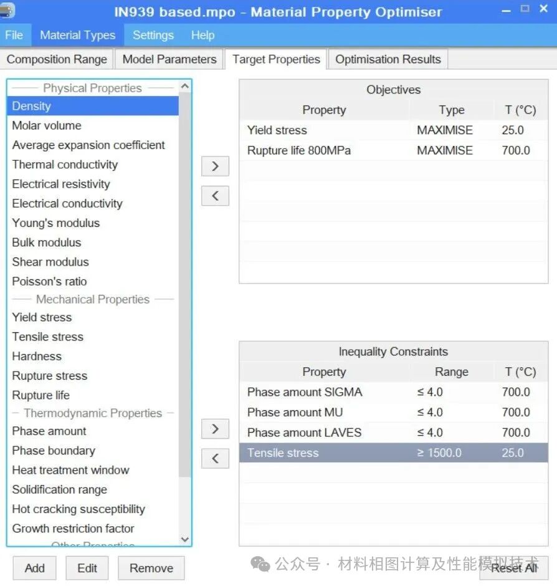557x586 pixels.
Task: Click the Inequality Constraints Range column header
Action: click(x=452, y=372)
